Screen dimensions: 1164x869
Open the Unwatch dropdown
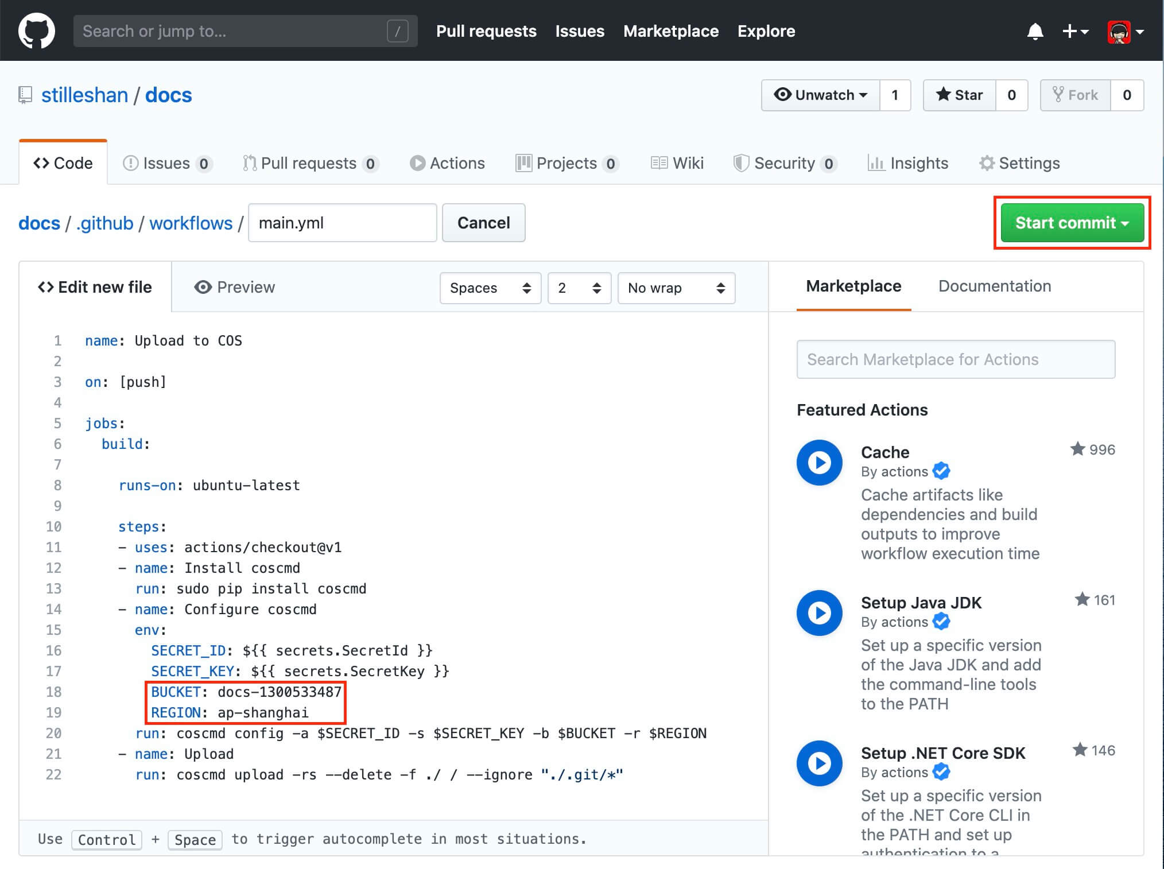point(820,95)
